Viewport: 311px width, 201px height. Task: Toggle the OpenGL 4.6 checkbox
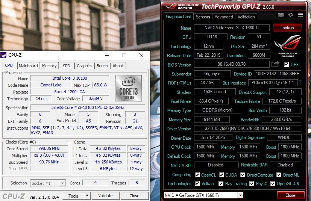coord(273,184)
